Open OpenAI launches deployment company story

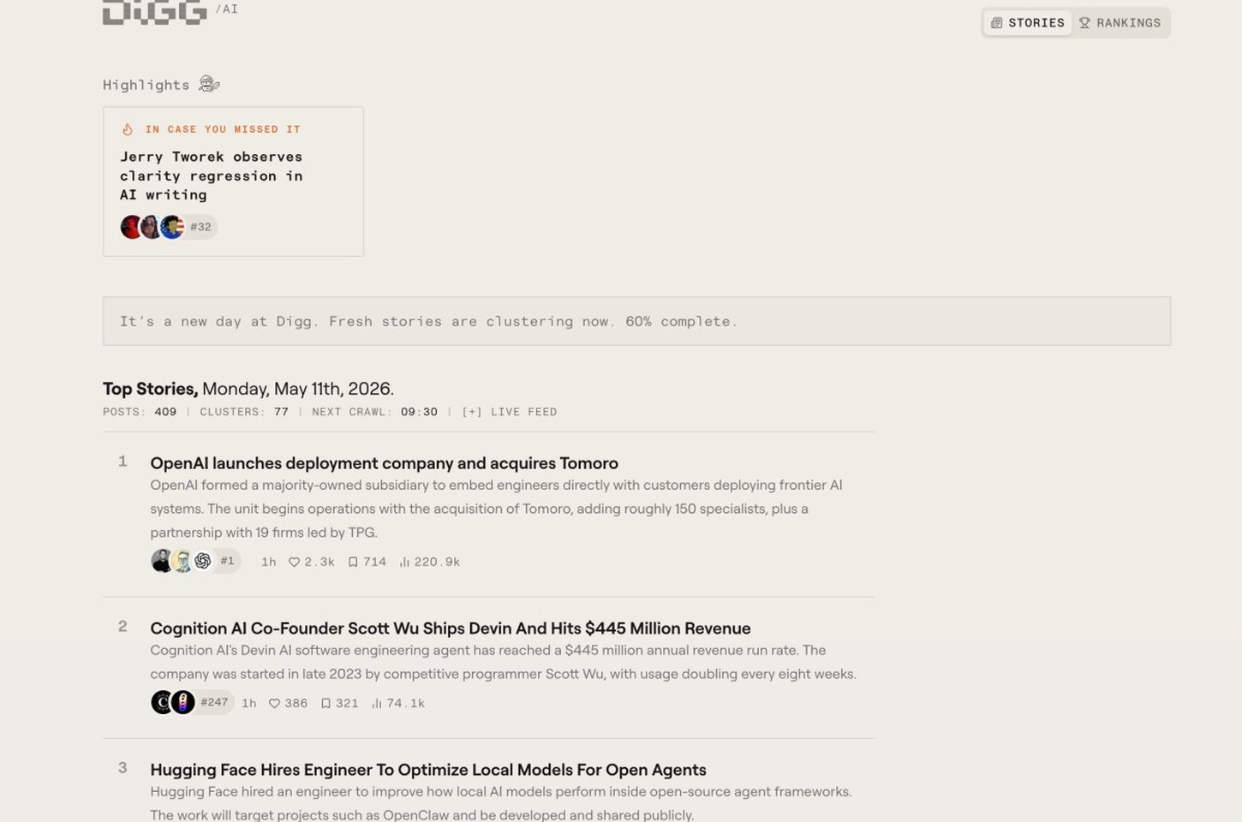pos(384,463)
